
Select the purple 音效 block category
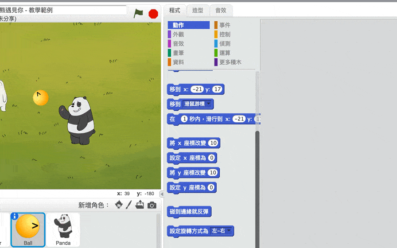tap(178, 43)
